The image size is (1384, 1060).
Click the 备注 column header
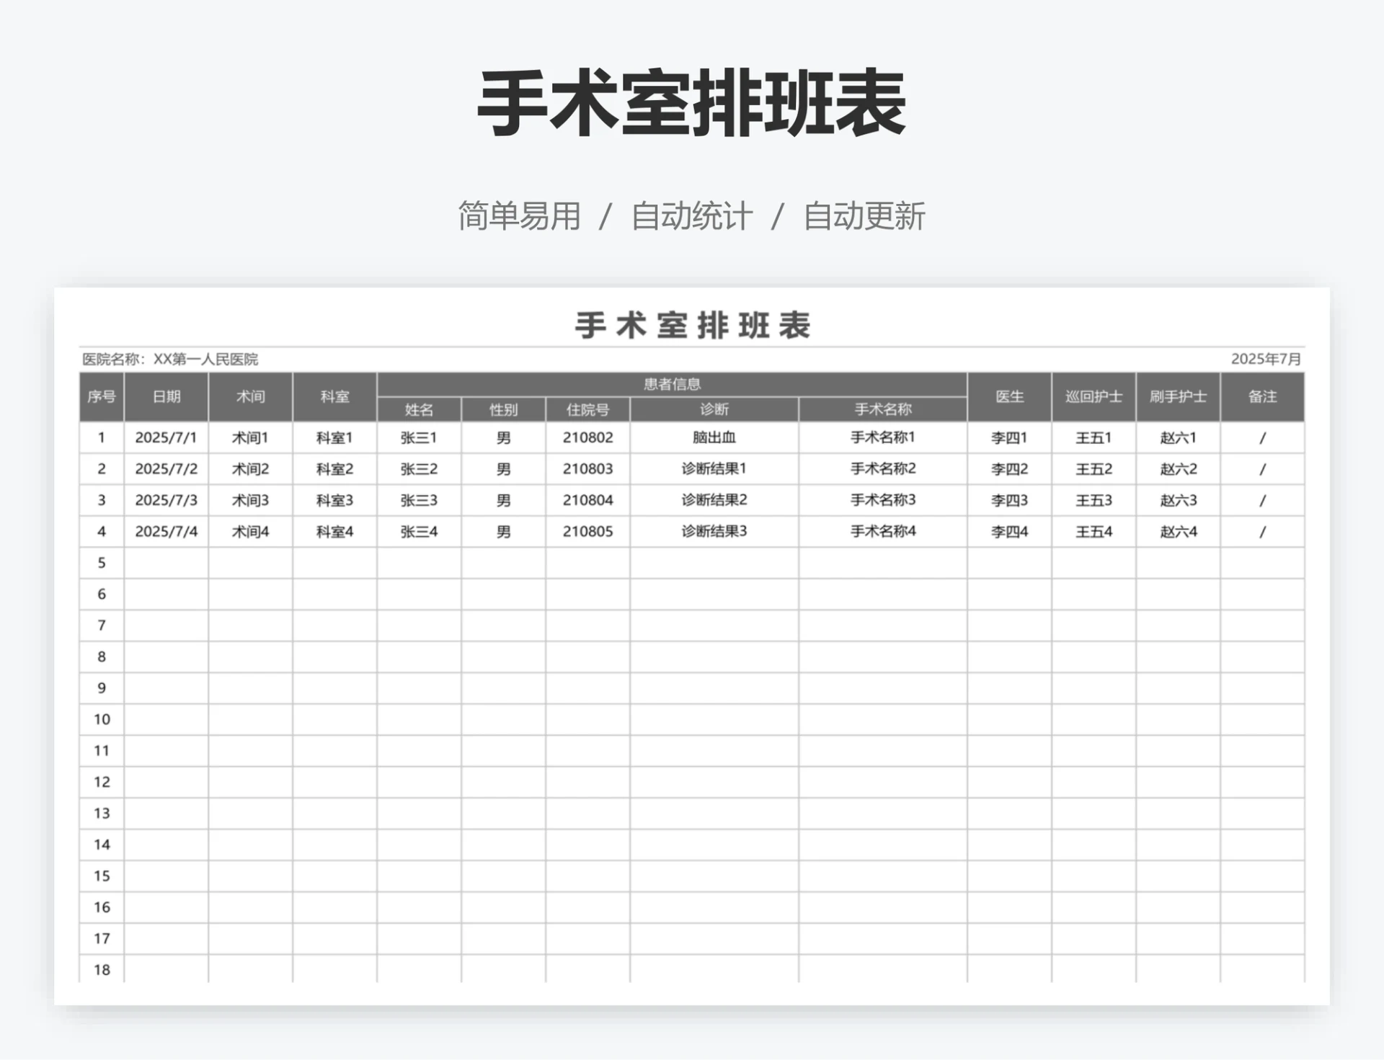[x=1263, y=396]
